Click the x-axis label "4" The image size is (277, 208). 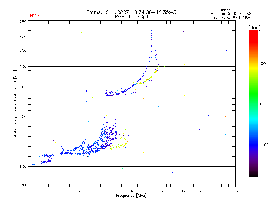point(132,191)
